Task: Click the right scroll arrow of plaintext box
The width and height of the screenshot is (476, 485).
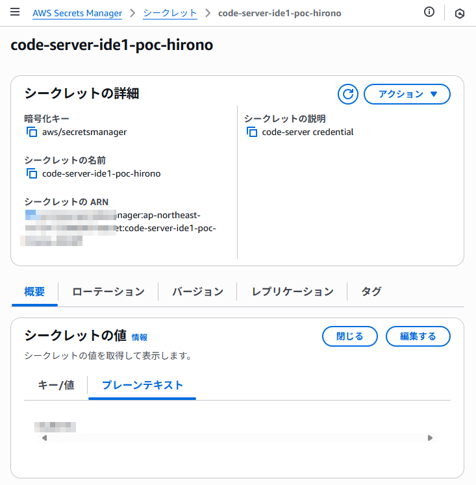Action: click(430, 438)
